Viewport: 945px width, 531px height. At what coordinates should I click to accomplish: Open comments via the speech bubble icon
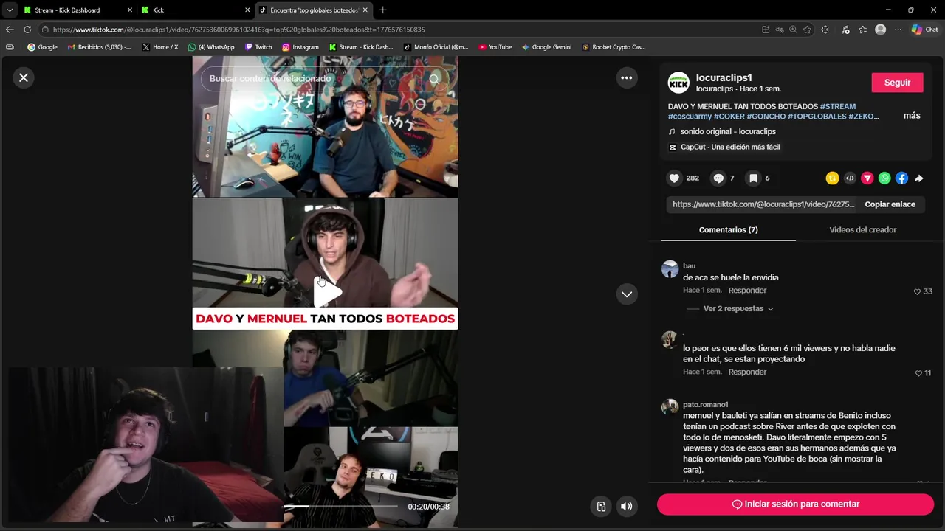(x=718, y=178)
